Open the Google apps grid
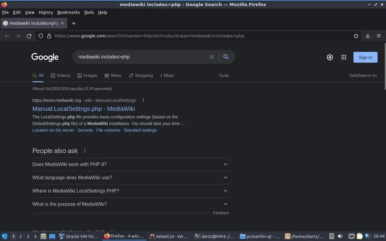The width and height of the screenshot is (386, 241). (344, 57)
